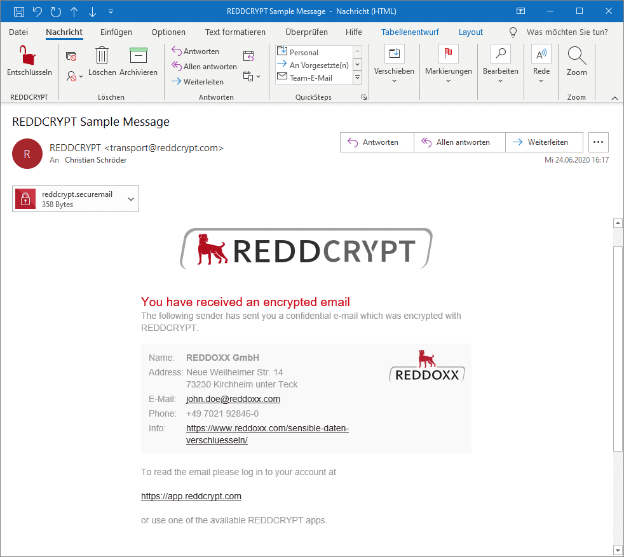Open more actions three-dot menu
Viewport: 624px width, 557px height.
coord(598,142)
